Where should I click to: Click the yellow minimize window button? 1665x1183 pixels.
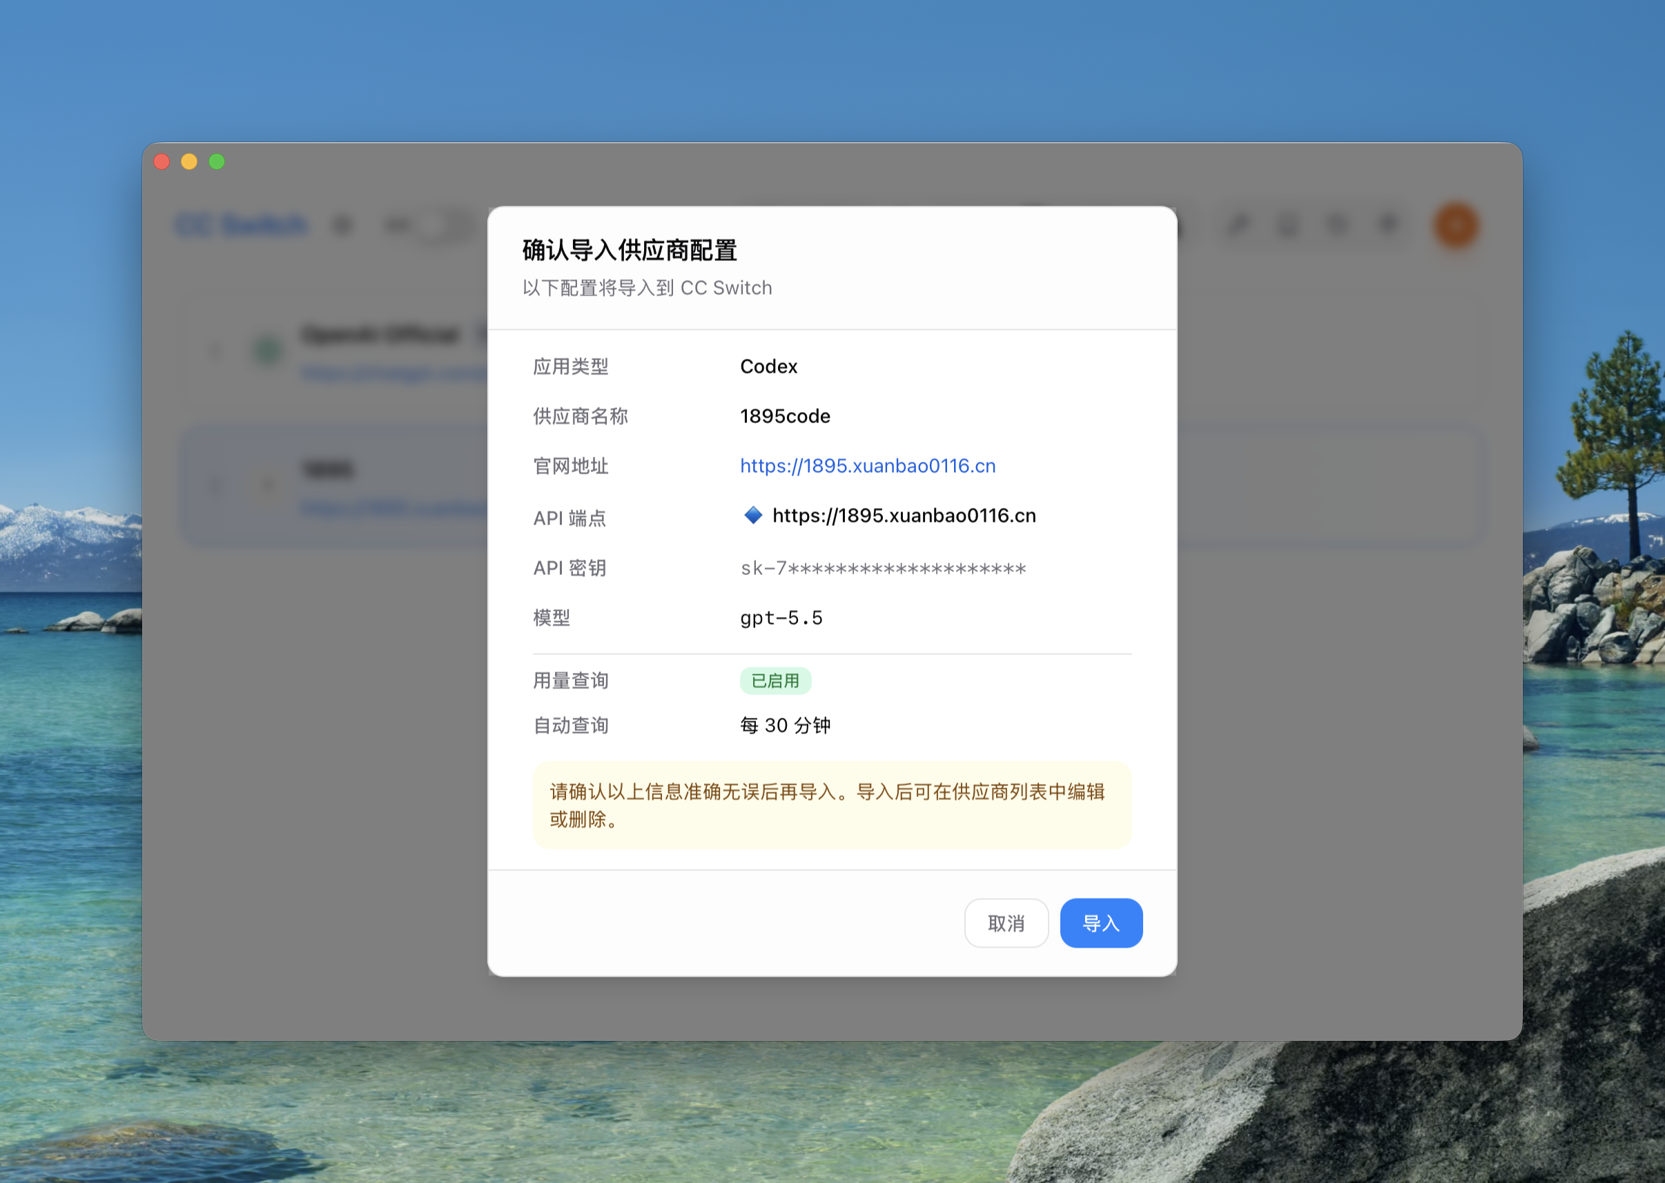click(189, 162)
